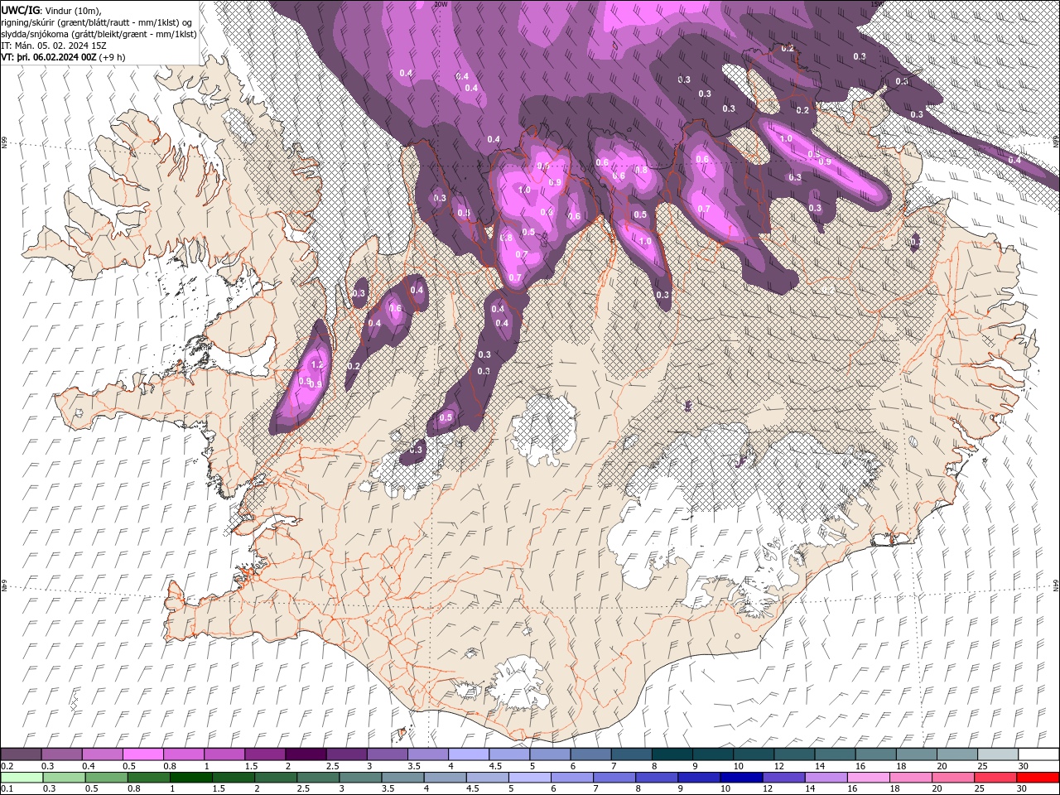The height and width of the screenshot is (795, 1060).
Task: Click the 0.3–0.5 light green swatch, bottom row
Action: click(64, 778)
